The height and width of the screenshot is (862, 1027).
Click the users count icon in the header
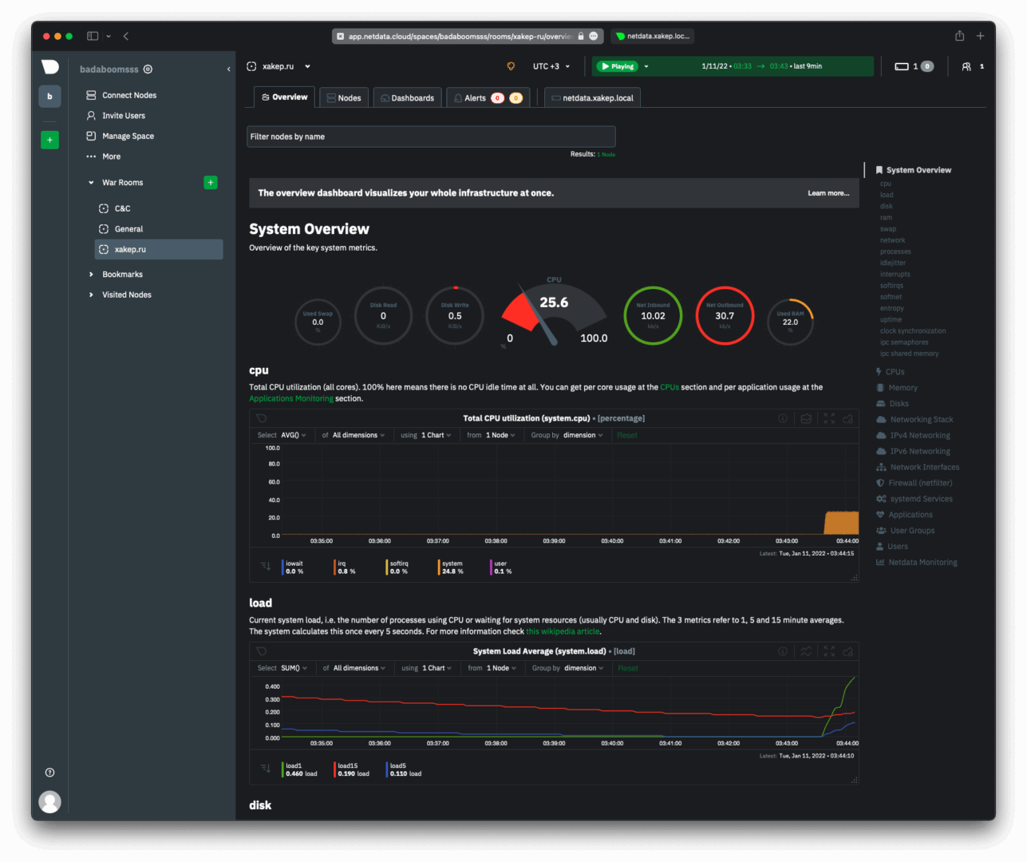[x=966, y=66]
